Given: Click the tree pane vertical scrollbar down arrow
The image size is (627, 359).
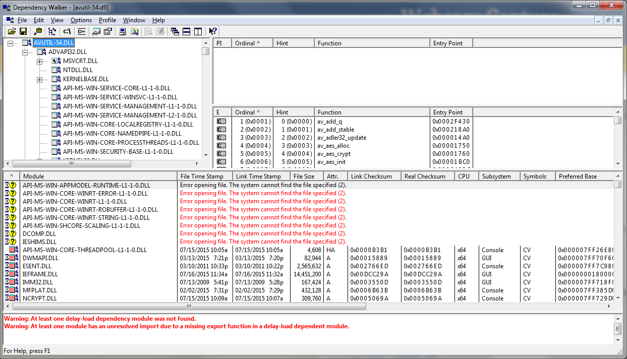Looking at the screenshot, I should tap(205, 155).
